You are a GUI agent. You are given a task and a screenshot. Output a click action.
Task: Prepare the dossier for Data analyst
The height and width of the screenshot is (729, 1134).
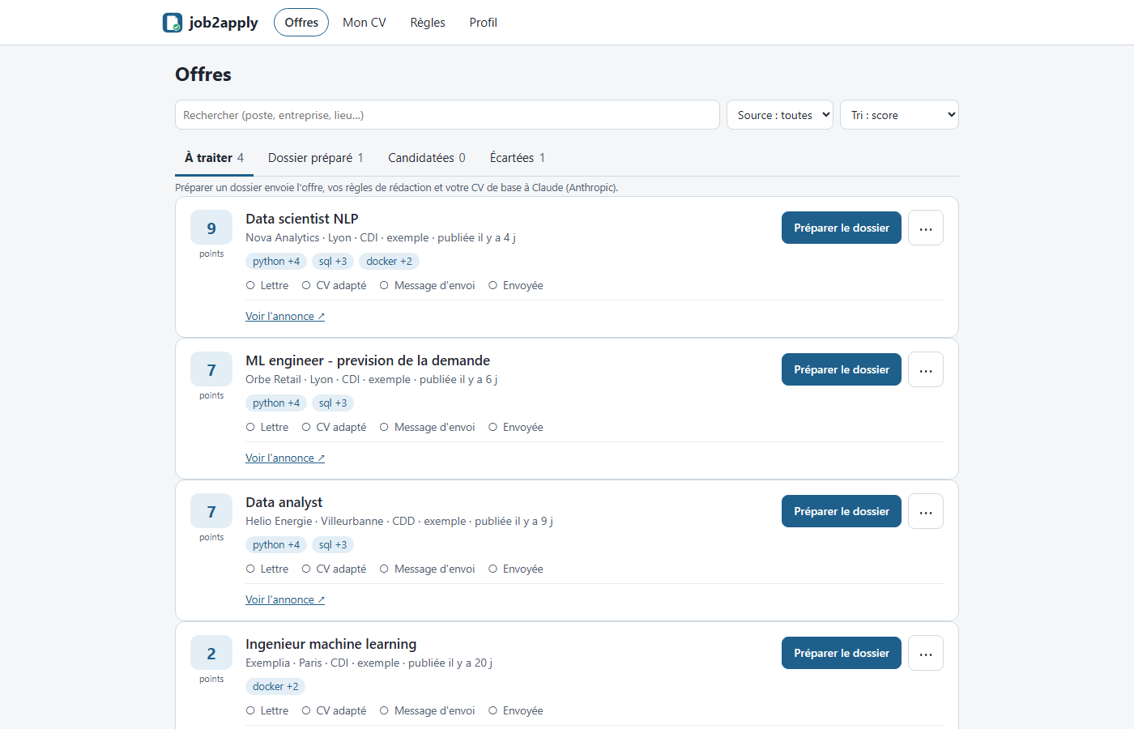point(842,511)
